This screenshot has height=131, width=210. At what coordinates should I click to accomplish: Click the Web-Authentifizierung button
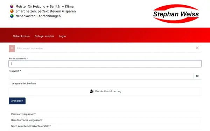point(105,92)
